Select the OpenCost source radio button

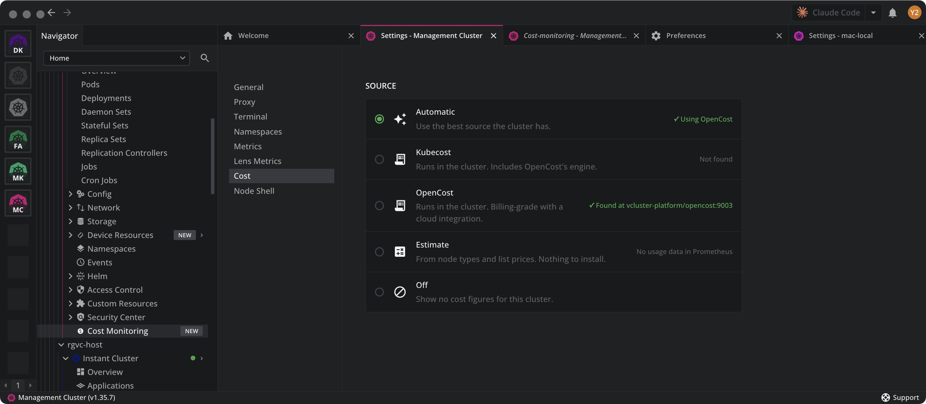click(379, 205)
